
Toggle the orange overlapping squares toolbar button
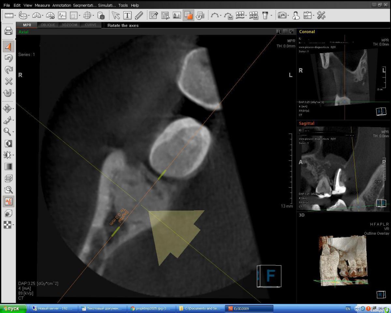coord(188,15)
